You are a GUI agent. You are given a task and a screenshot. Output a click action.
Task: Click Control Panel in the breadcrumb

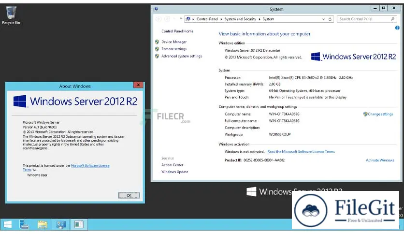207,19
